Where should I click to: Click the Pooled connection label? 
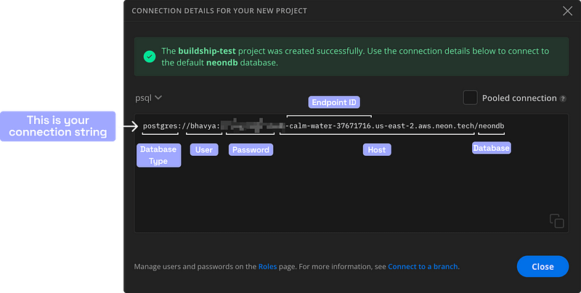point(519,98)
